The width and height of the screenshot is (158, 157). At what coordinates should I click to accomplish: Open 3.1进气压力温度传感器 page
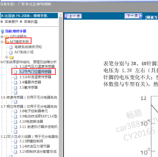point(37,66)
